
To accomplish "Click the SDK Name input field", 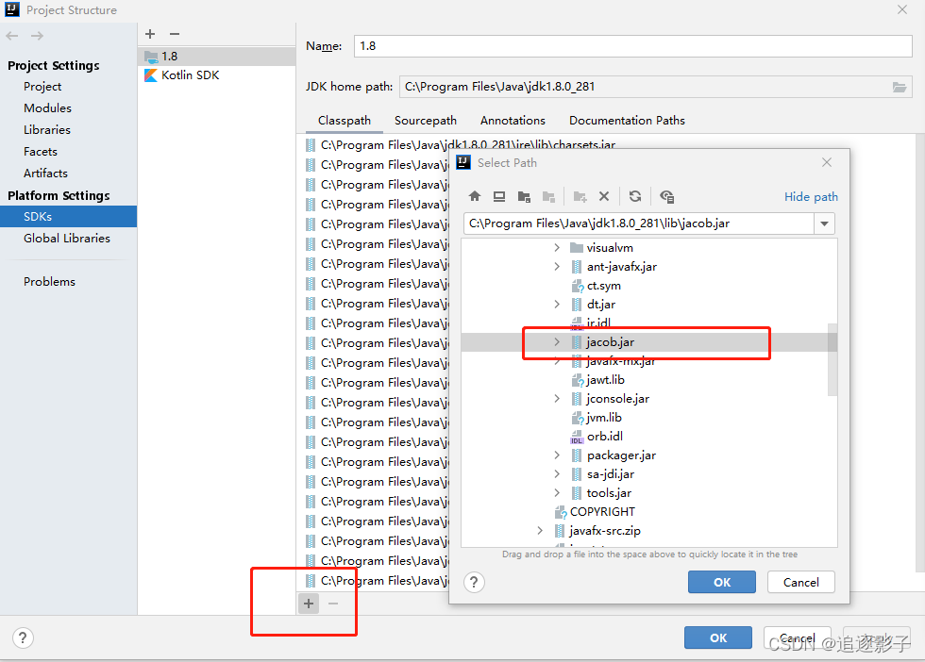I will (x=633, y=46).
